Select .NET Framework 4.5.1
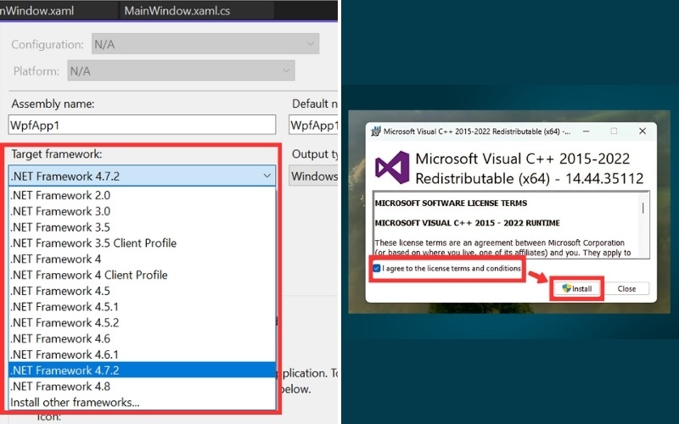The height and width of the screenshot is (424, 679). pos(142,307)
